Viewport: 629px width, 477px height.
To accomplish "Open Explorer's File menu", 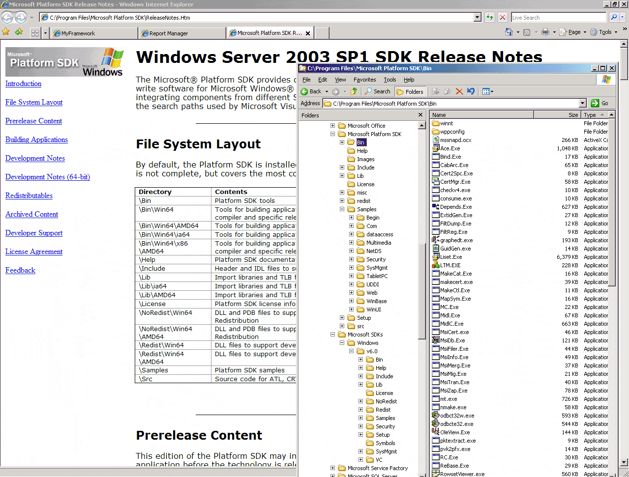I will (x=306, y=80).
